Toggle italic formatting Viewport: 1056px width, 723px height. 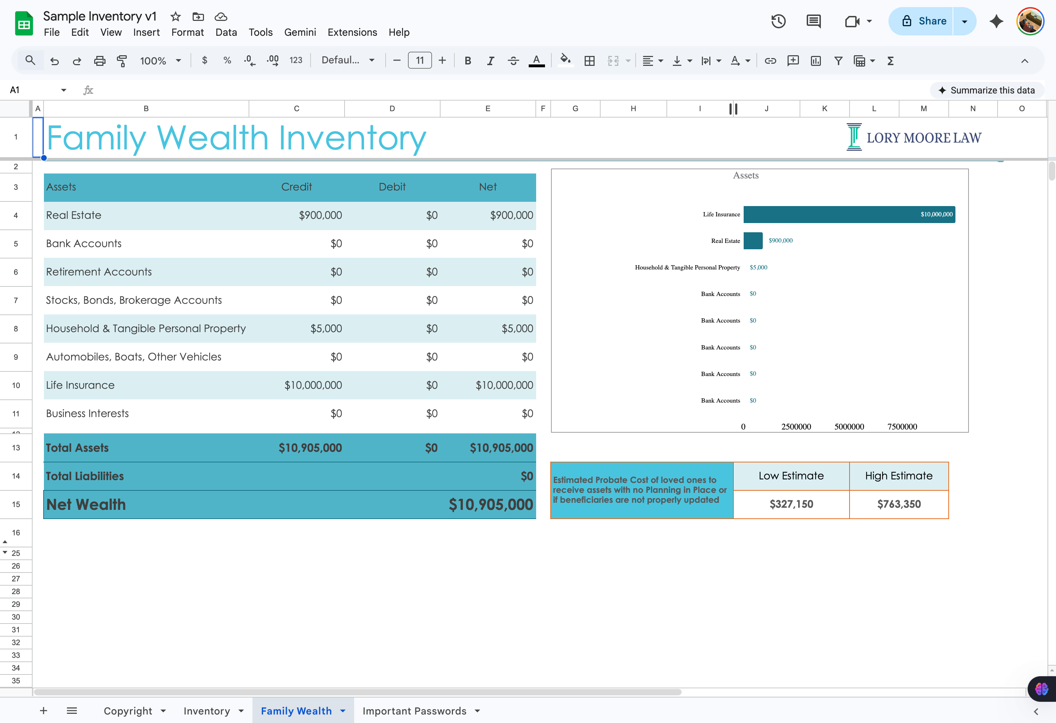[490, 61]
